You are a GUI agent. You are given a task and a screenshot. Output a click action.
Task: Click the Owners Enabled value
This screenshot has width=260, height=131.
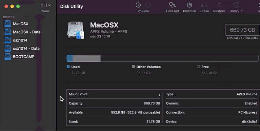(251, 103)
